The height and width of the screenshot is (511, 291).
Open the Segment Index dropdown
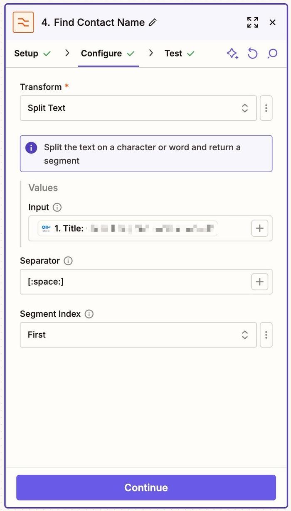(138, 335)
